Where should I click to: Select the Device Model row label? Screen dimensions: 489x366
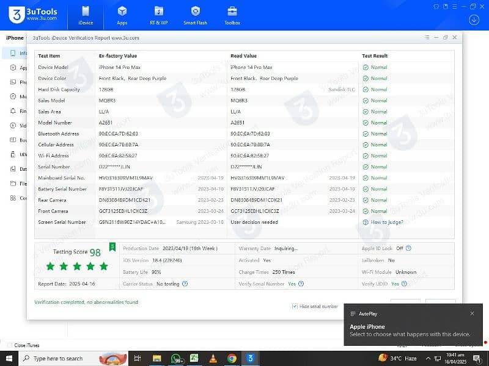(x=53, y=67)
